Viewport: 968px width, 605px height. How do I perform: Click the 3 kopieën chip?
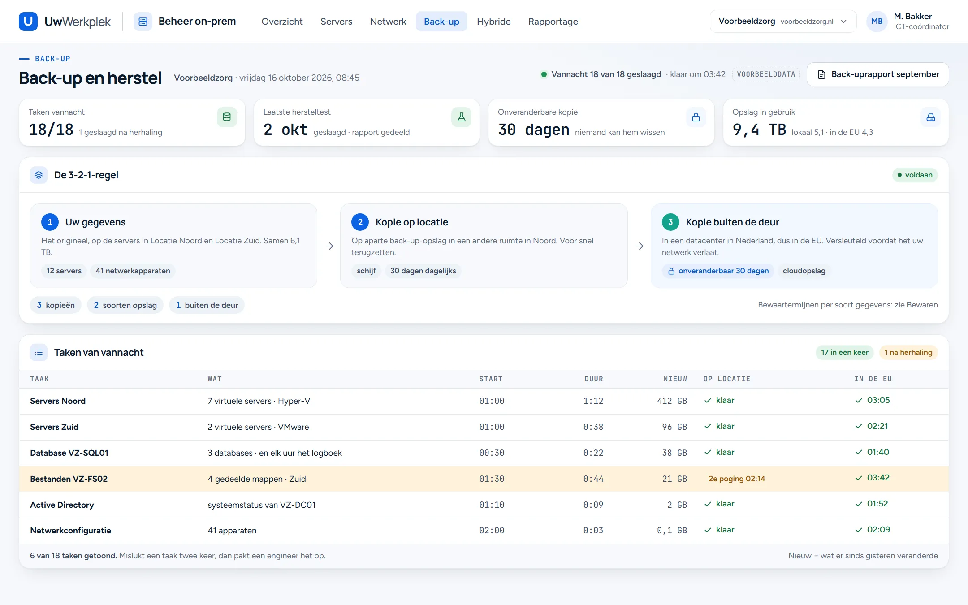pos(56,305)
